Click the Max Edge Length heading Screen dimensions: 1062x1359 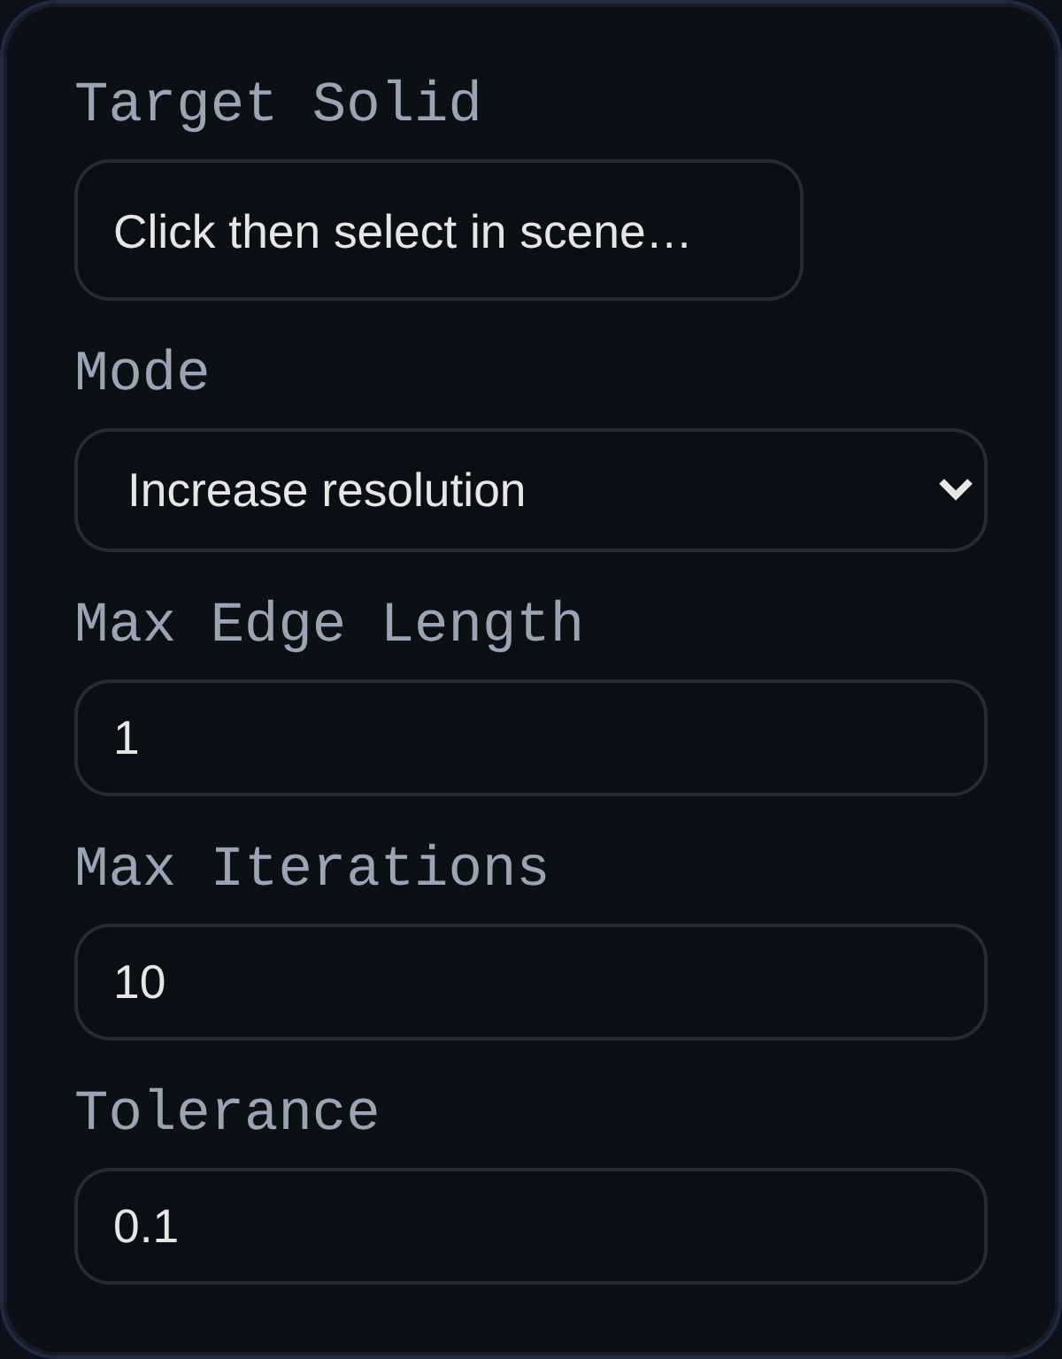point(329,621)
